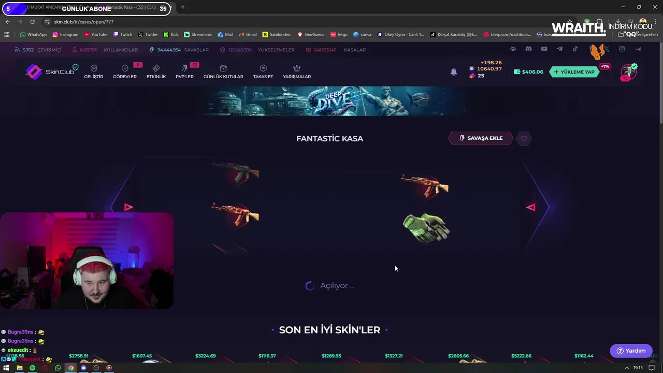Click the Savaşa Ekle button
This screenshot has width=663, height=373.
[x=481, y=138]
